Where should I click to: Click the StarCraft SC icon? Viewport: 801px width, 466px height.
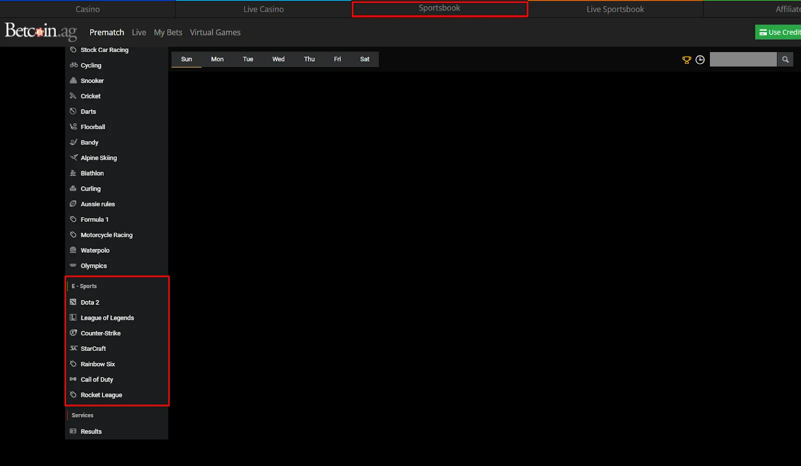74,348
